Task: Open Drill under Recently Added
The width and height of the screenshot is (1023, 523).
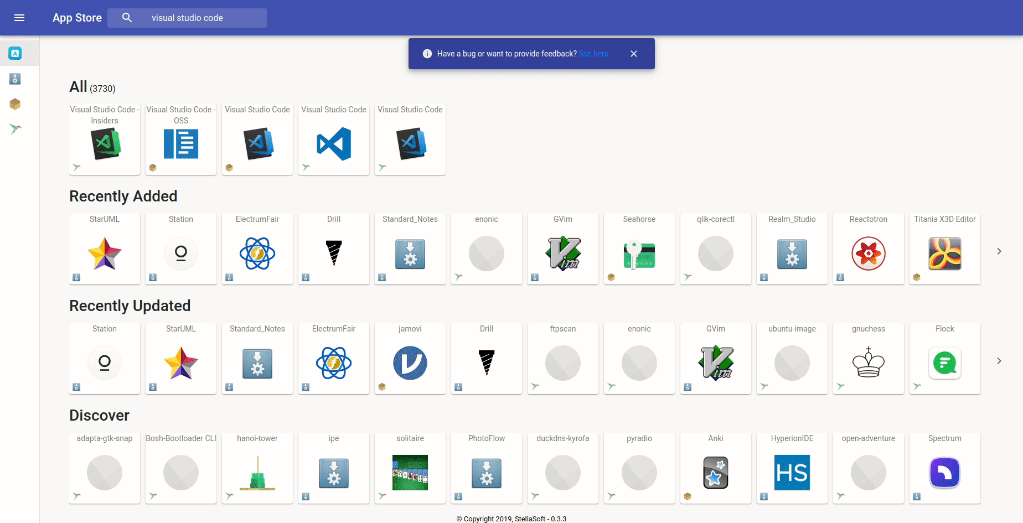Action: 334,249
